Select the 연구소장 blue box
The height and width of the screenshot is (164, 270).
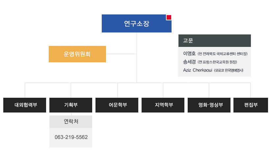(x=137, y=23)
